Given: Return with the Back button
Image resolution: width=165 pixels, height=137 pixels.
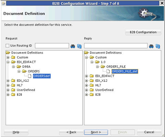Looking at the screenshot, I should 71,132.
